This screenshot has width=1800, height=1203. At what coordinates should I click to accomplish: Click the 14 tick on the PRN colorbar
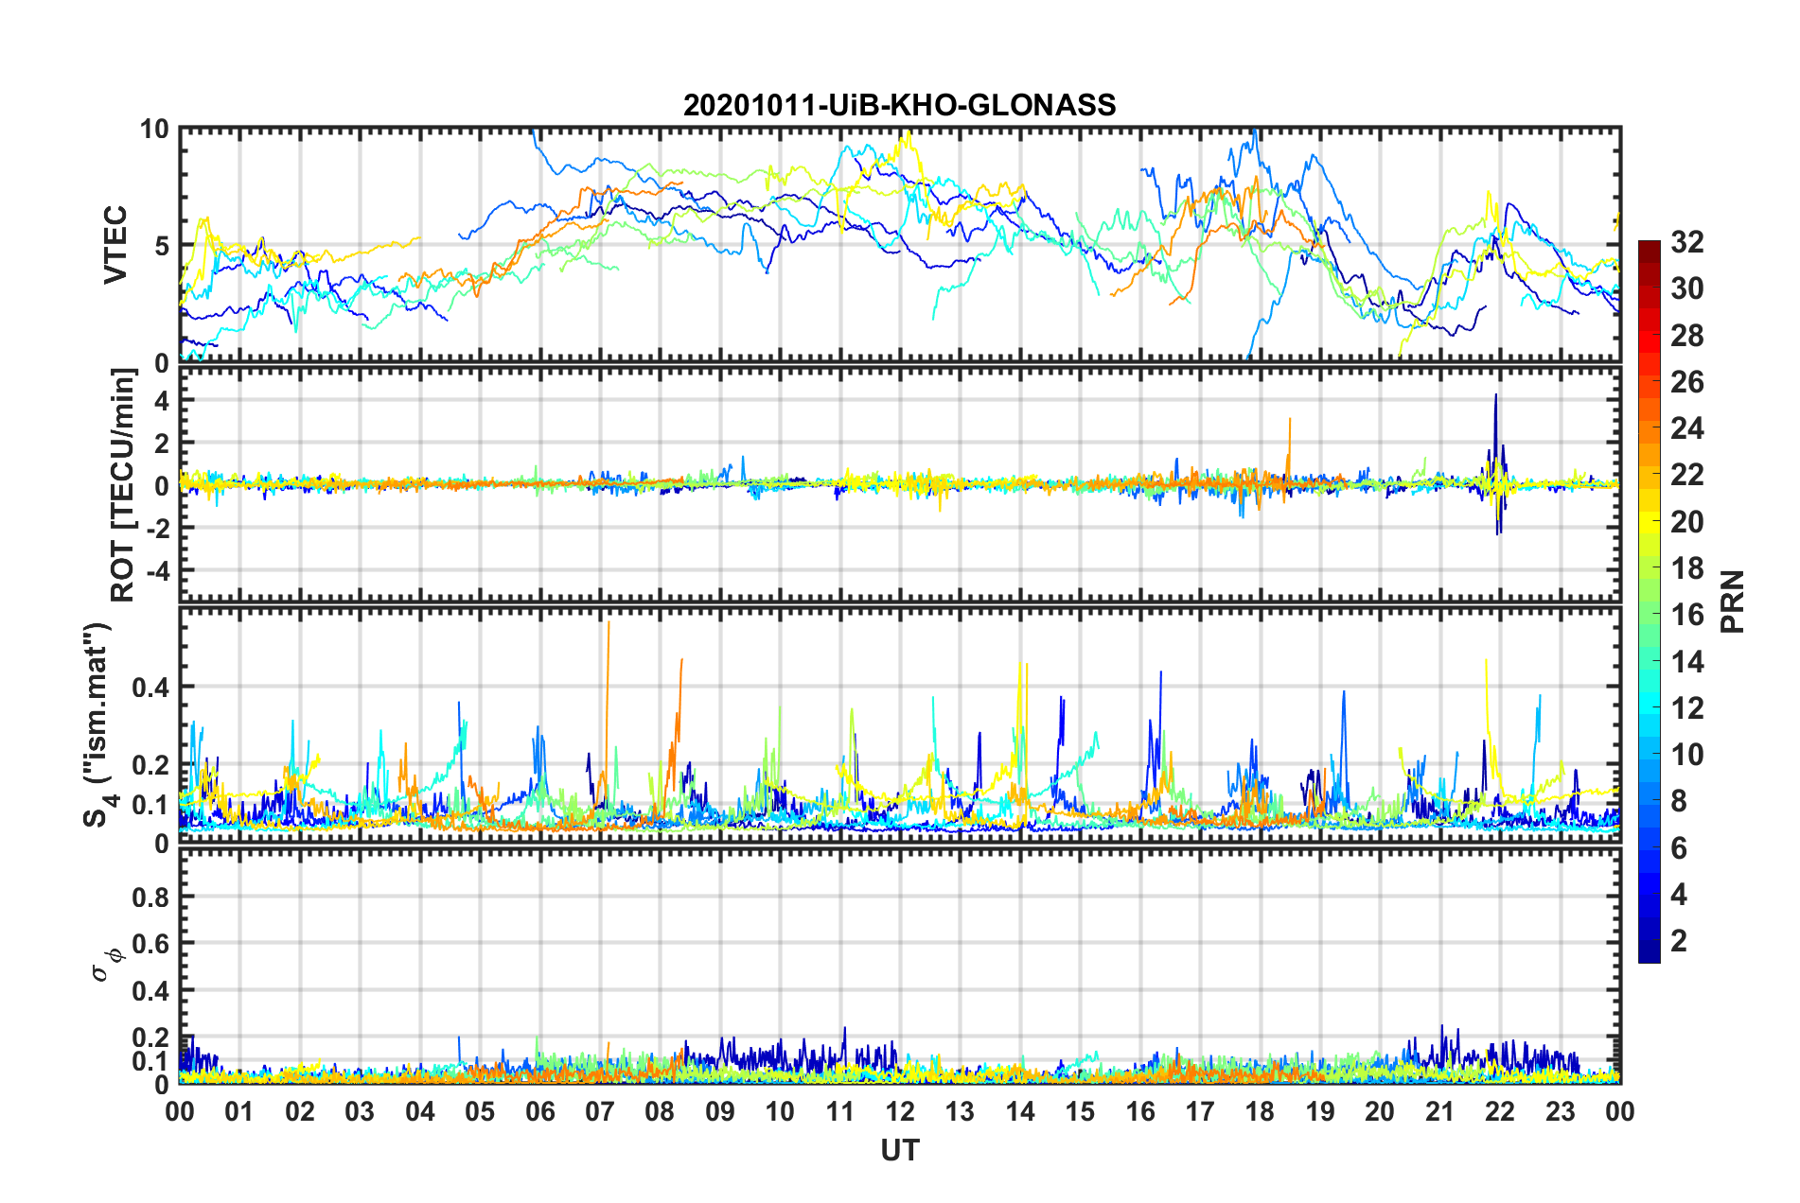[x=1686, y=662]
